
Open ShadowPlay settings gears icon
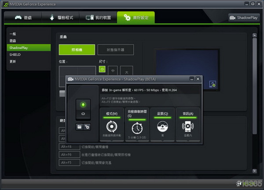click(x=87, y=127)
